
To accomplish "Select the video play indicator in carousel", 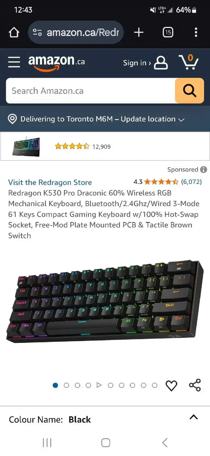I will (99, 385).
